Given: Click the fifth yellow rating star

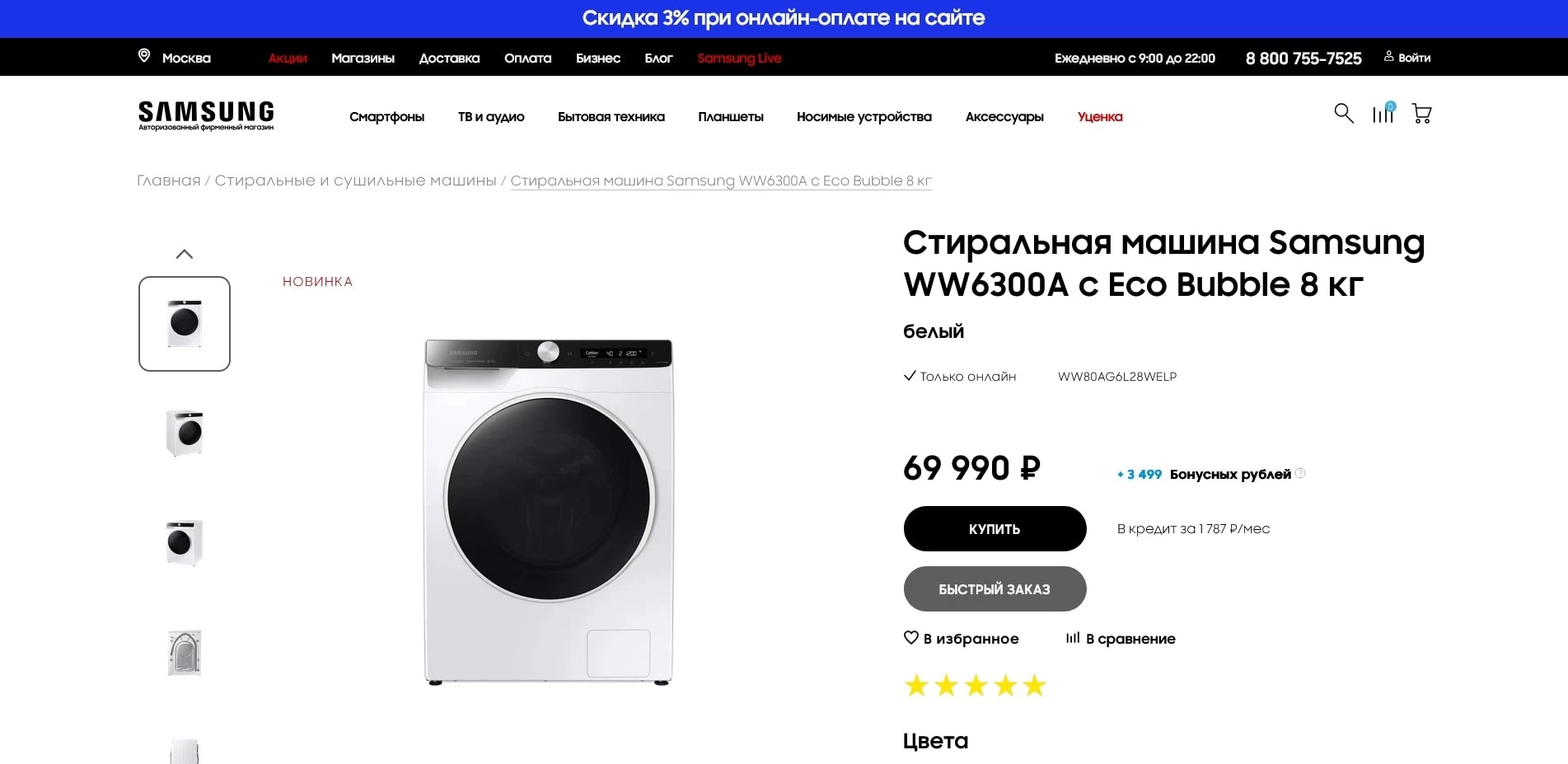Looking at the screenshot, I should pos(1034,685).
